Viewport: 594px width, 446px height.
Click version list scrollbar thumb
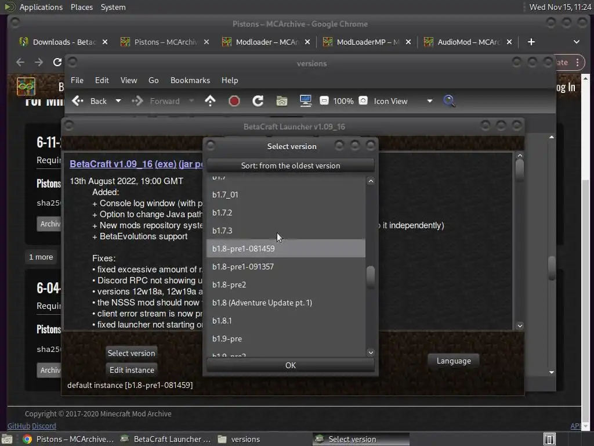click(371, 277)
